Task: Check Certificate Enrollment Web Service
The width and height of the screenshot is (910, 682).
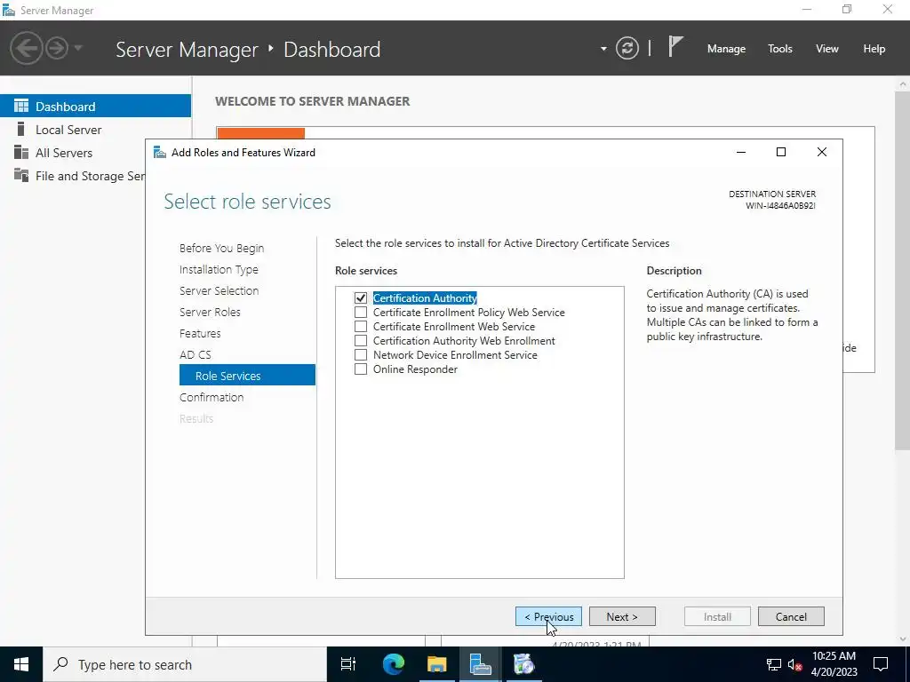Action: tap(361, 327)
